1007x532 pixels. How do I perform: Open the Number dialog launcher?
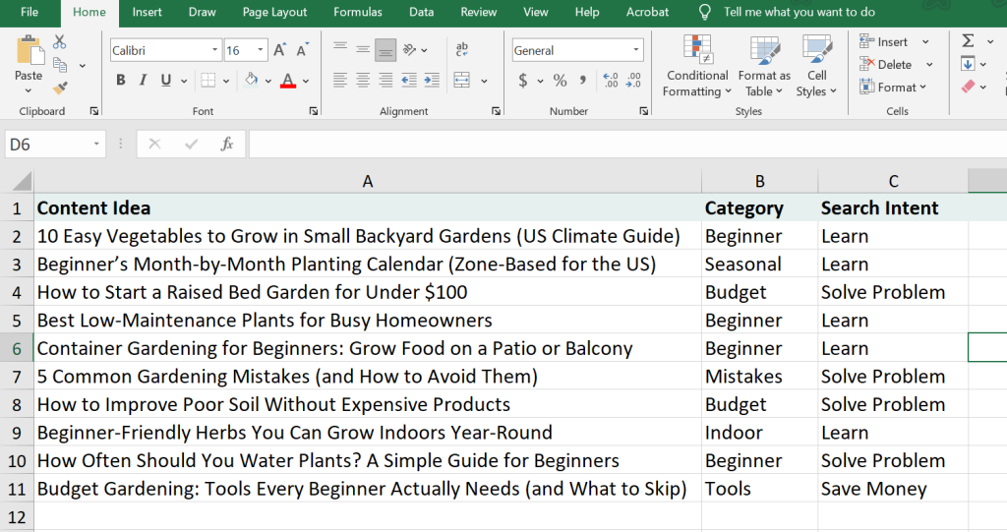[643, 111]
